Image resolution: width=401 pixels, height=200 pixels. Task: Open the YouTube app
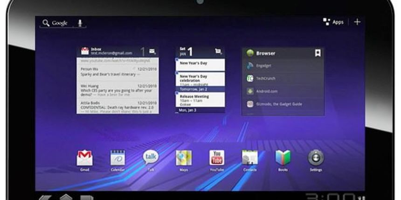(x=217, y=158)
